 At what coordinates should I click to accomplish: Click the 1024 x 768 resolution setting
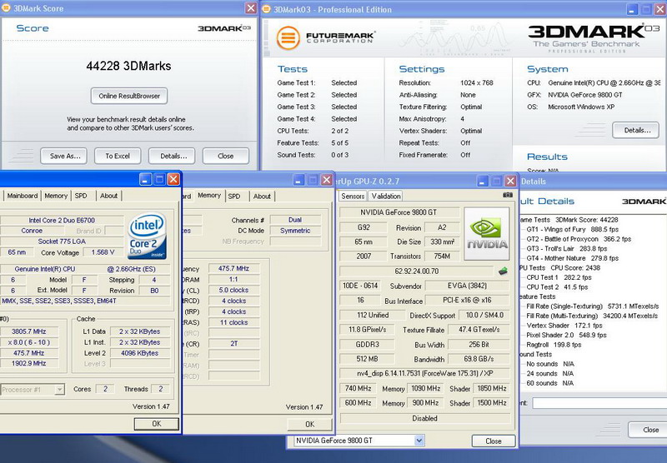coord(476,82)
